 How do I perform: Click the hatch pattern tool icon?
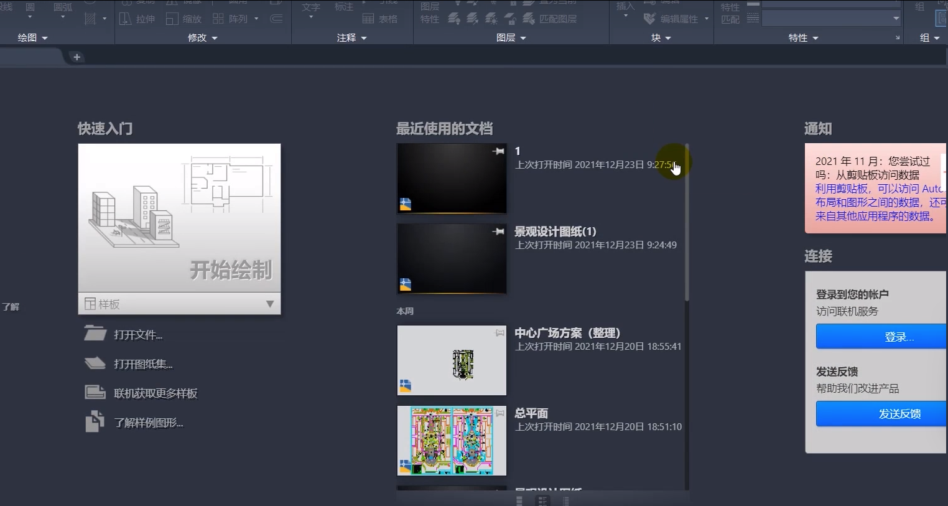(x=90, y=19)
